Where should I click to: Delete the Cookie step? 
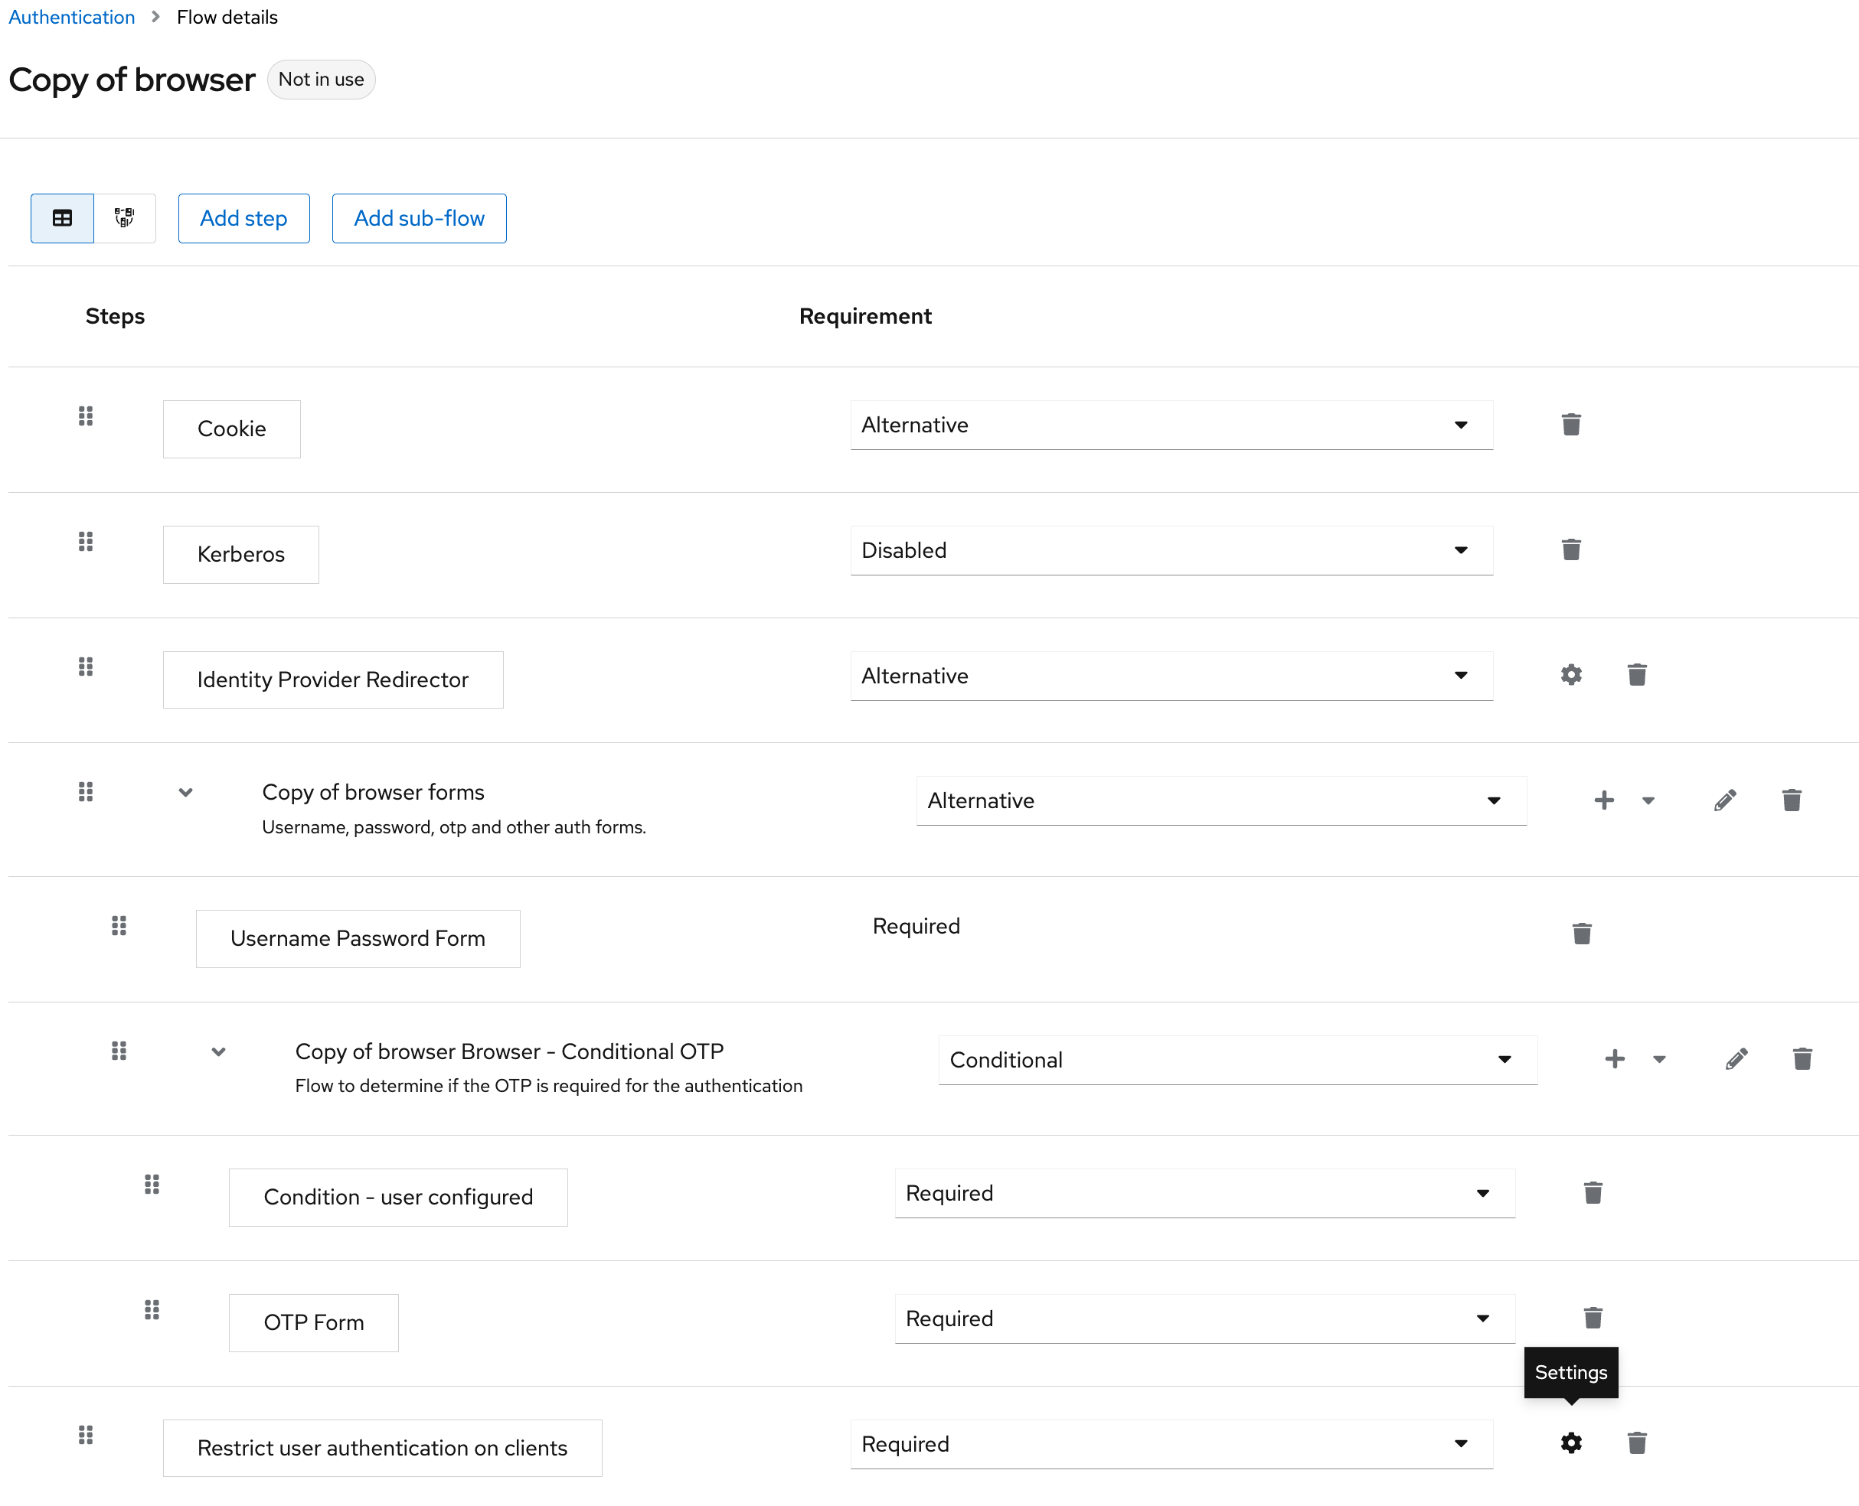1570,424
